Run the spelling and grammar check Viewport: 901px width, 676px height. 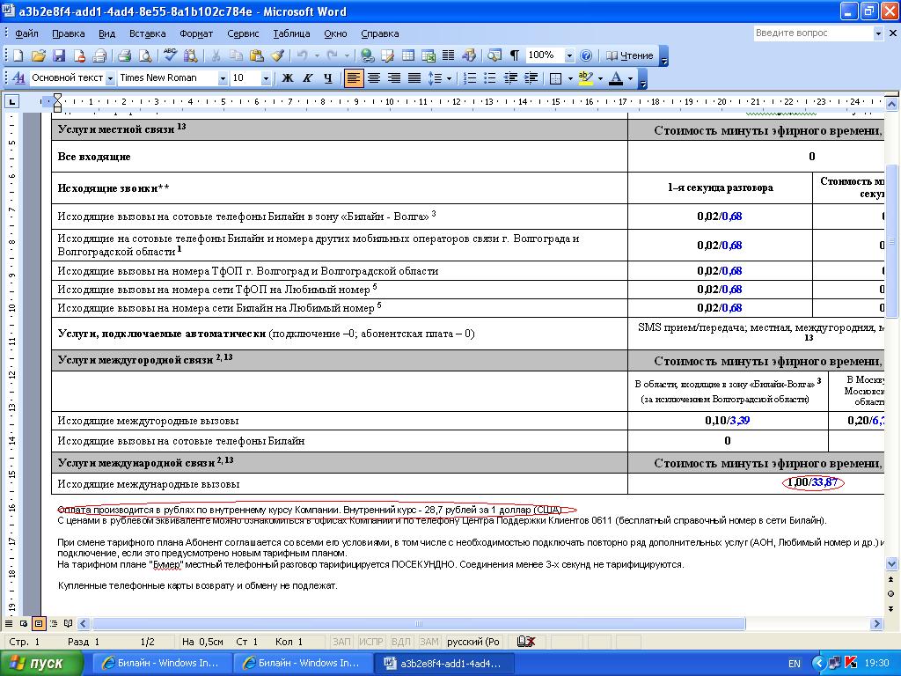(x=171, y=55)
